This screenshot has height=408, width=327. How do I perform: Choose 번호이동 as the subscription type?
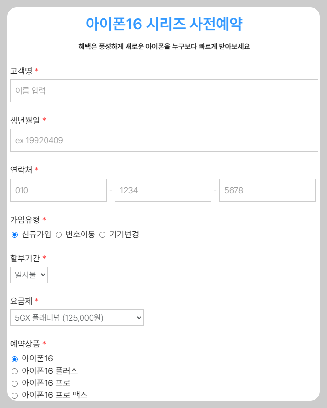[58, 235]
